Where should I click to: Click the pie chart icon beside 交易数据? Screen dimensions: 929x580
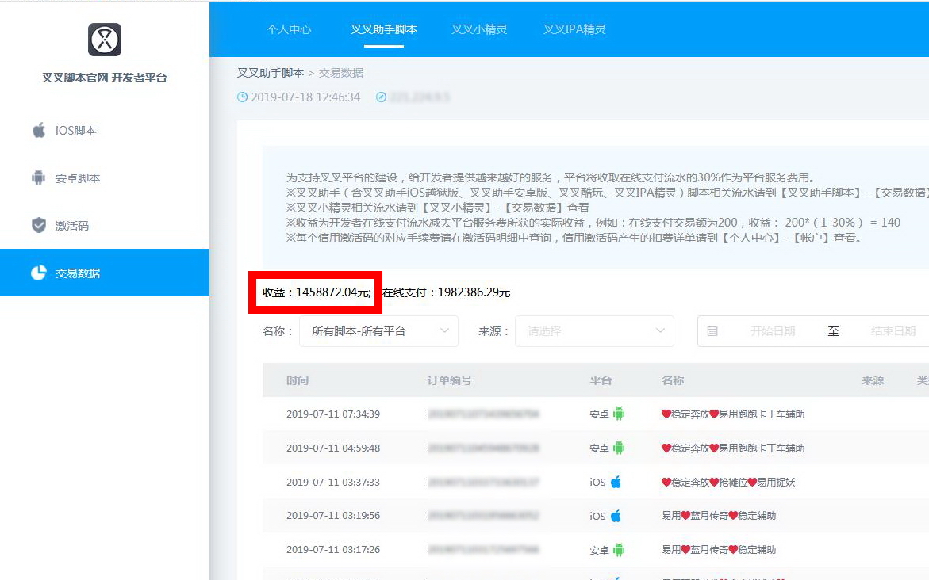39,273
